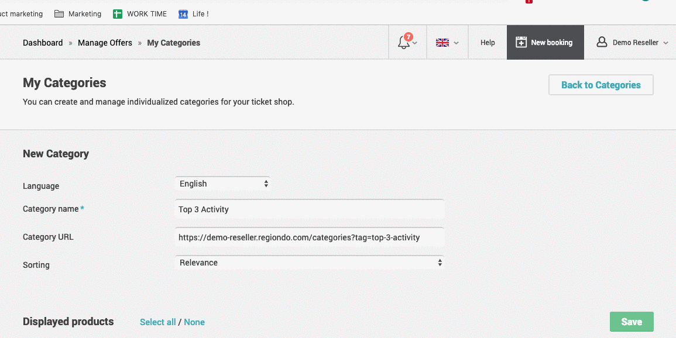Click the Back to Categories button
Image resolution: width=676 pixels, height=338 pixels.
601,85
